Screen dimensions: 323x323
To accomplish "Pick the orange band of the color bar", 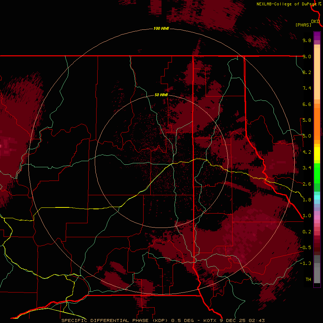I will (x=317, y=124).
